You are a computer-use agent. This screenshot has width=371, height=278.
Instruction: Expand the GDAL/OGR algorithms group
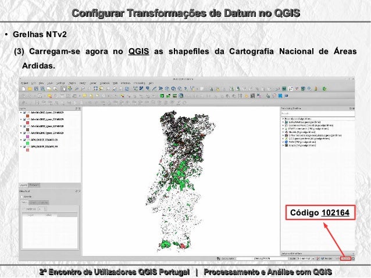283,122
